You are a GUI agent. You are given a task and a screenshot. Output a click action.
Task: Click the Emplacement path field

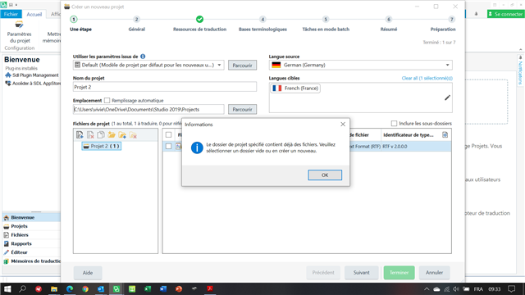click(x=148, y=109)
